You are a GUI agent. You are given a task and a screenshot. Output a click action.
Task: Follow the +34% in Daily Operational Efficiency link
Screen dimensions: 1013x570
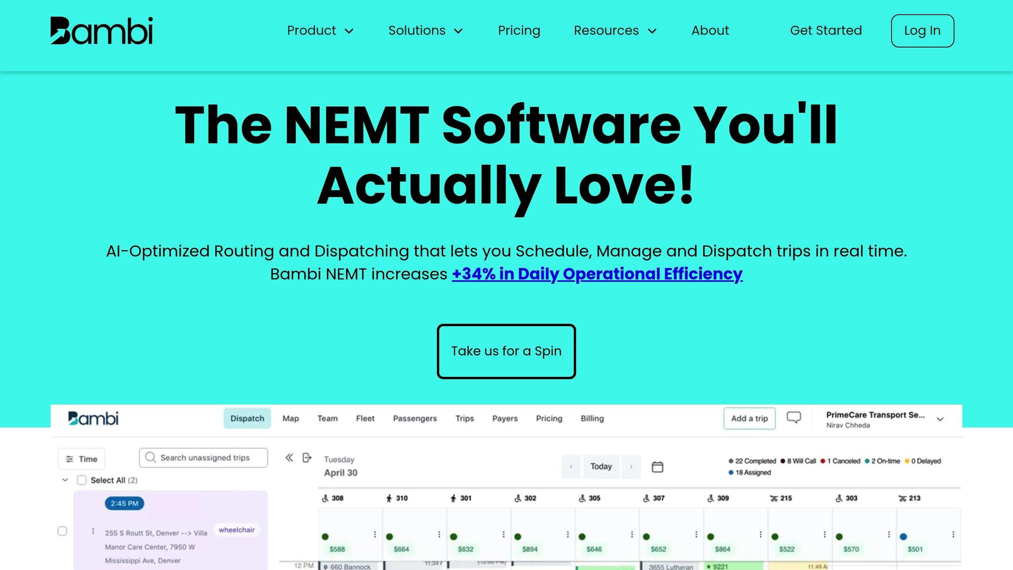coord(597,274)
